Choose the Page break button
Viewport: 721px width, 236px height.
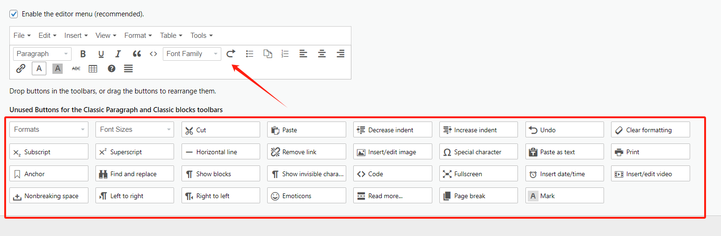point(479,195)
